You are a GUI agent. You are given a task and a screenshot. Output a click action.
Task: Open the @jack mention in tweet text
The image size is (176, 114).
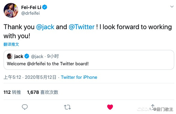click(45, 27)
